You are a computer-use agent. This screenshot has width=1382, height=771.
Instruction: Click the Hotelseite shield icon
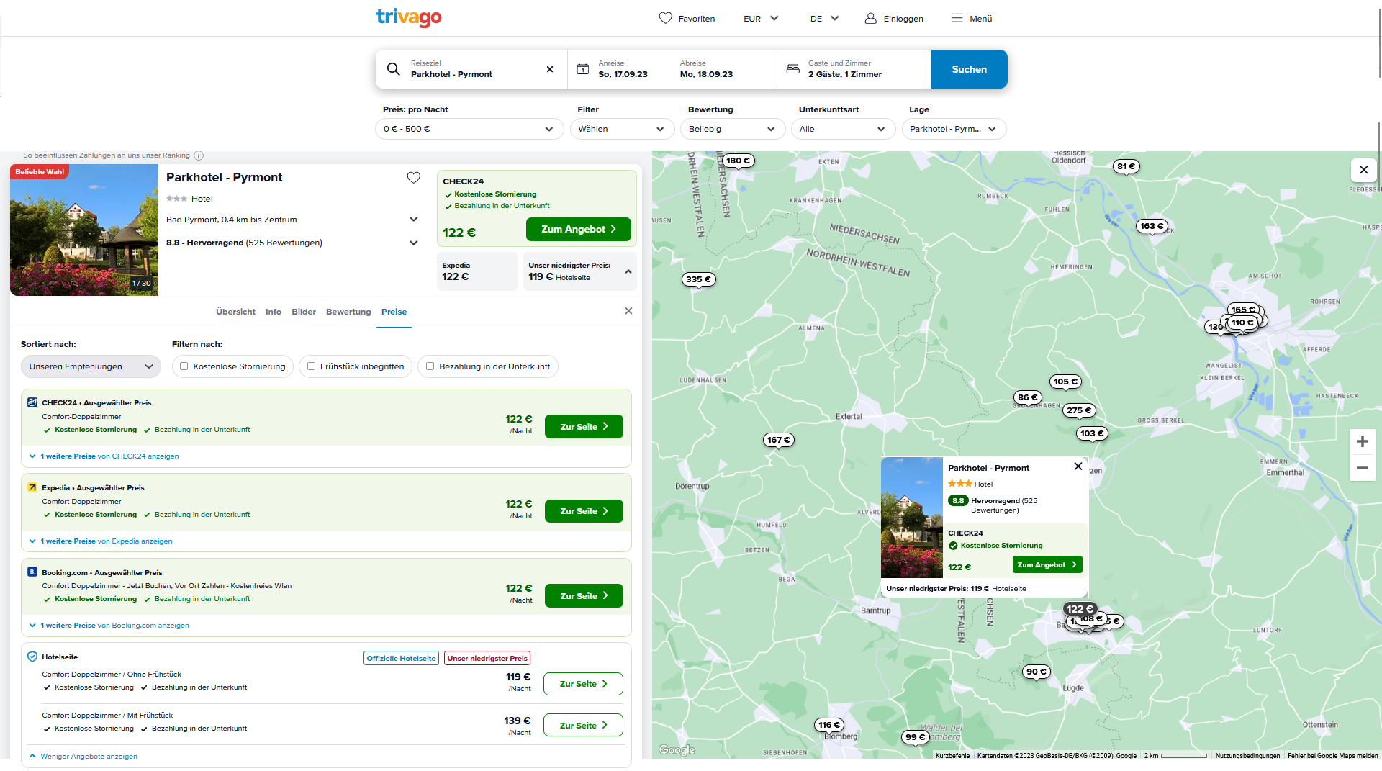coord(32,657)
